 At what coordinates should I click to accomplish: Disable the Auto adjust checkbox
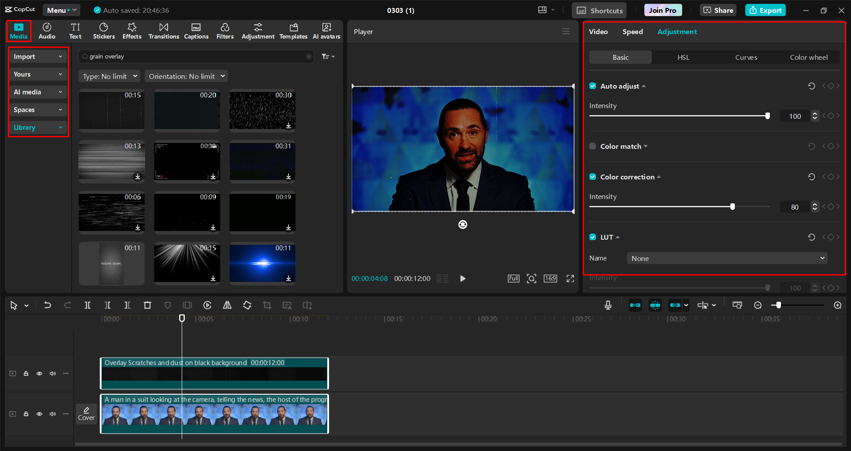click(592, 86)
